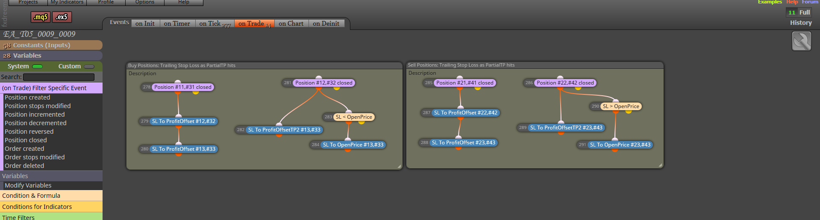
Task: Switch to the on Chart tab
Action: pos(291,23)
